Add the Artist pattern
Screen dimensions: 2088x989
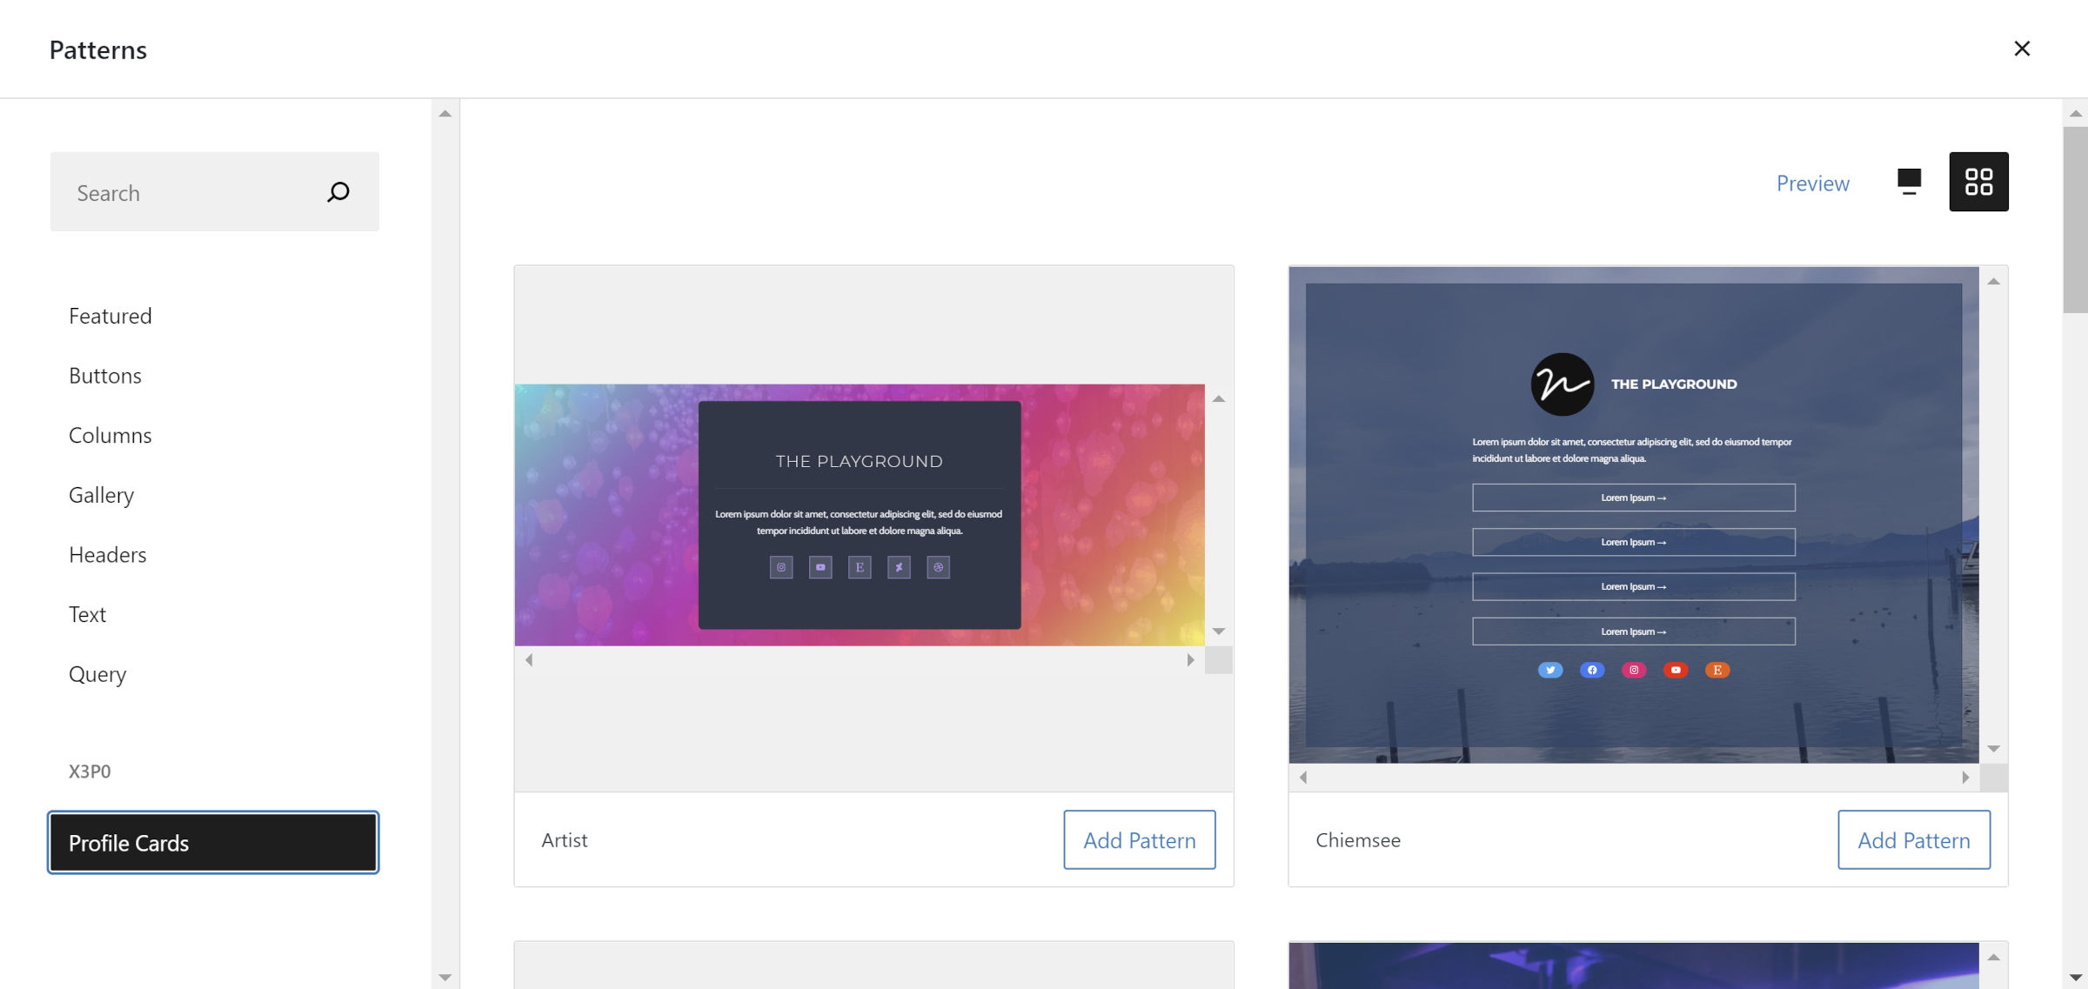click(1139, 840)
